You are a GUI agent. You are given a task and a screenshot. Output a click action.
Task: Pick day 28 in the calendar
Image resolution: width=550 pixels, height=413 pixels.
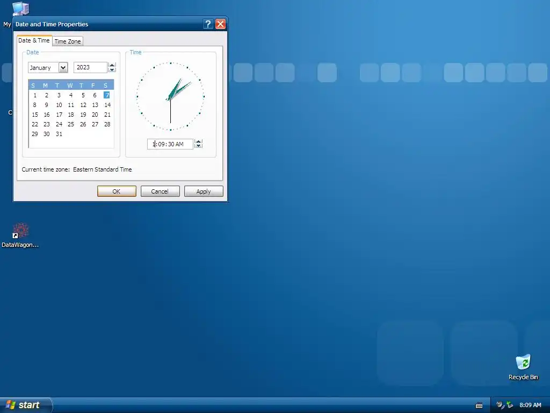[x=107, y=124]
